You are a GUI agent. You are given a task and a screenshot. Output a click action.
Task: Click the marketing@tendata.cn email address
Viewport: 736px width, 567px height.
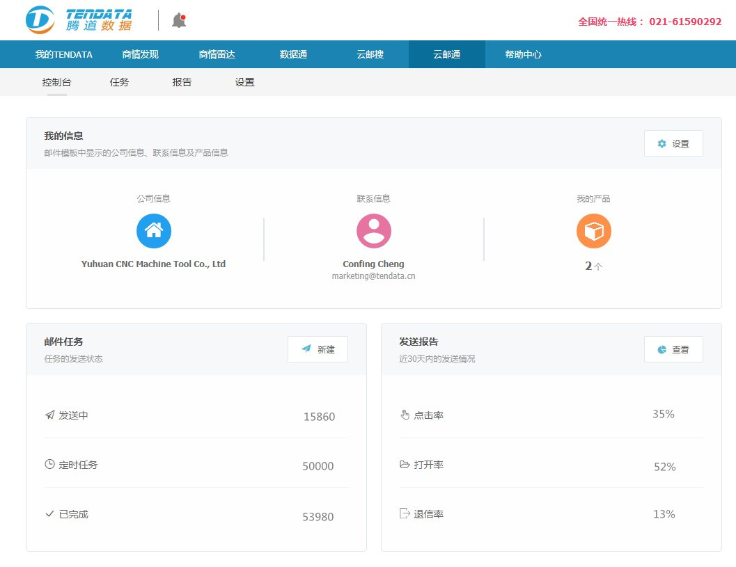coord(373,276)
